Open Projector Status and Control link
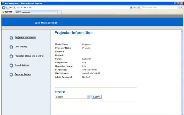Viewport: 184px width, 115px height. [29, 56]
